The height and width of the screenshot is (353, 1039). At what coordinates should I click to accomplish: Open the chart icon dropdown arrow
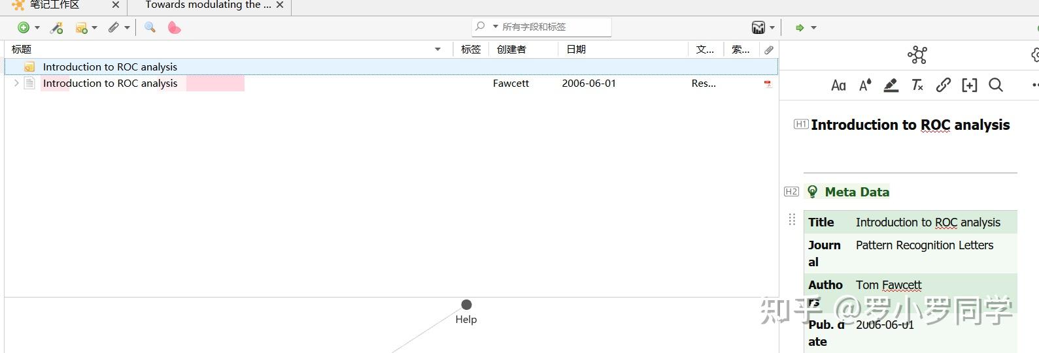point(772,27)
